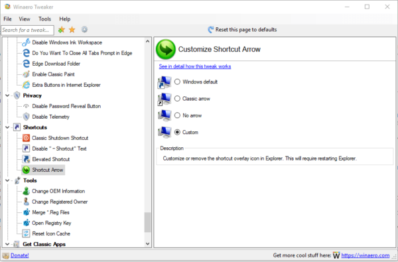Viewport: 398px width, 262px height.
Task: Click the Edge icon next to Close All Tabs Prompt
Action: 26,53
